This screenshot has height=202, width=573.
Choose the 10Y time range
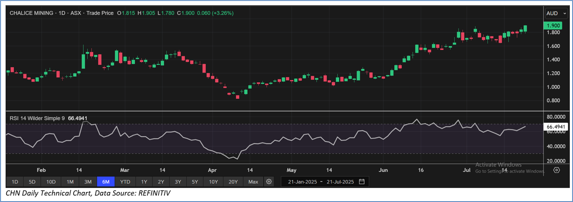pyautogui.click(x=213, y=182)
